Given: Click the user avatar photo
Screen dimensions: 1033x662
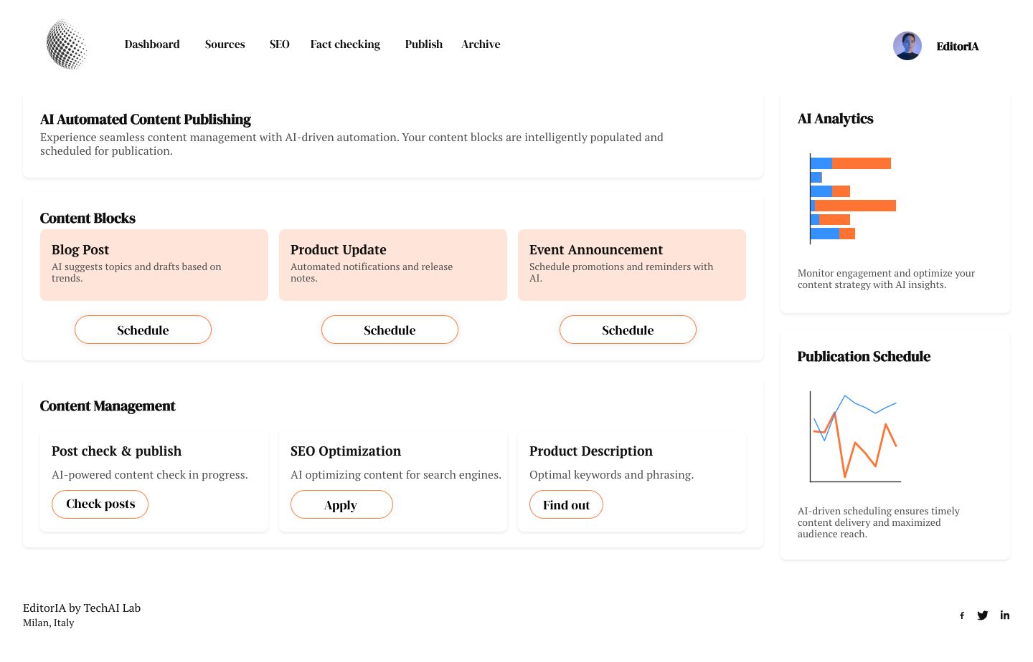Looking at the screenshot, I should (907, 46).
